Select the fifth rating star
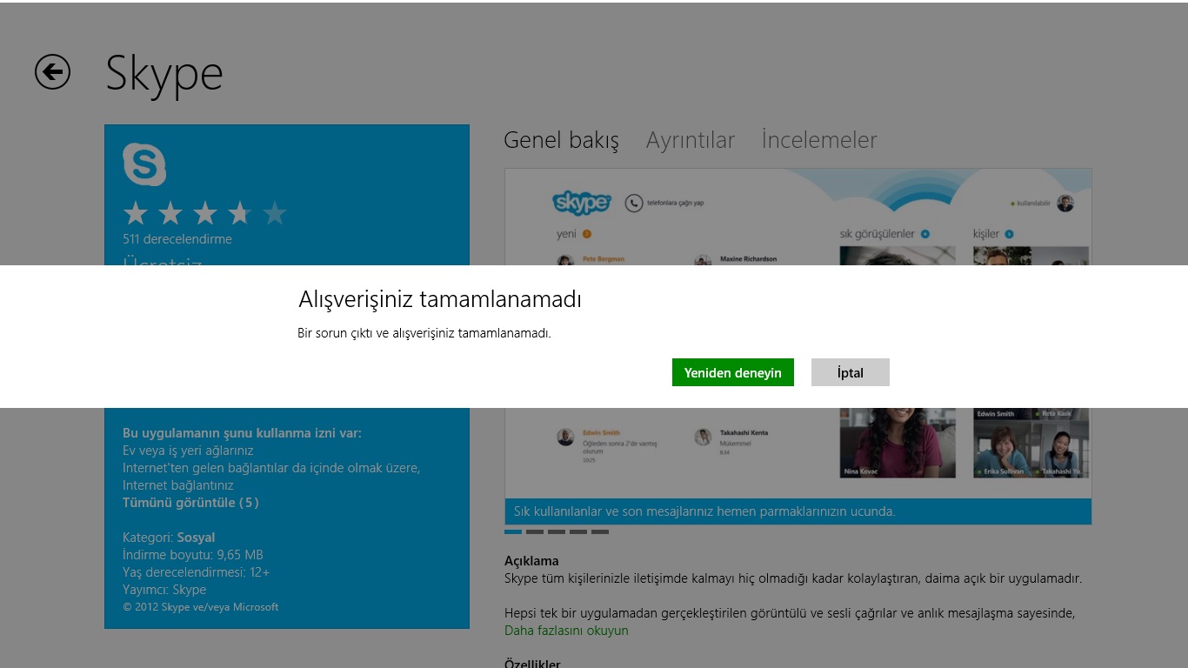The image size is (1188, 668). click(275, 213)
